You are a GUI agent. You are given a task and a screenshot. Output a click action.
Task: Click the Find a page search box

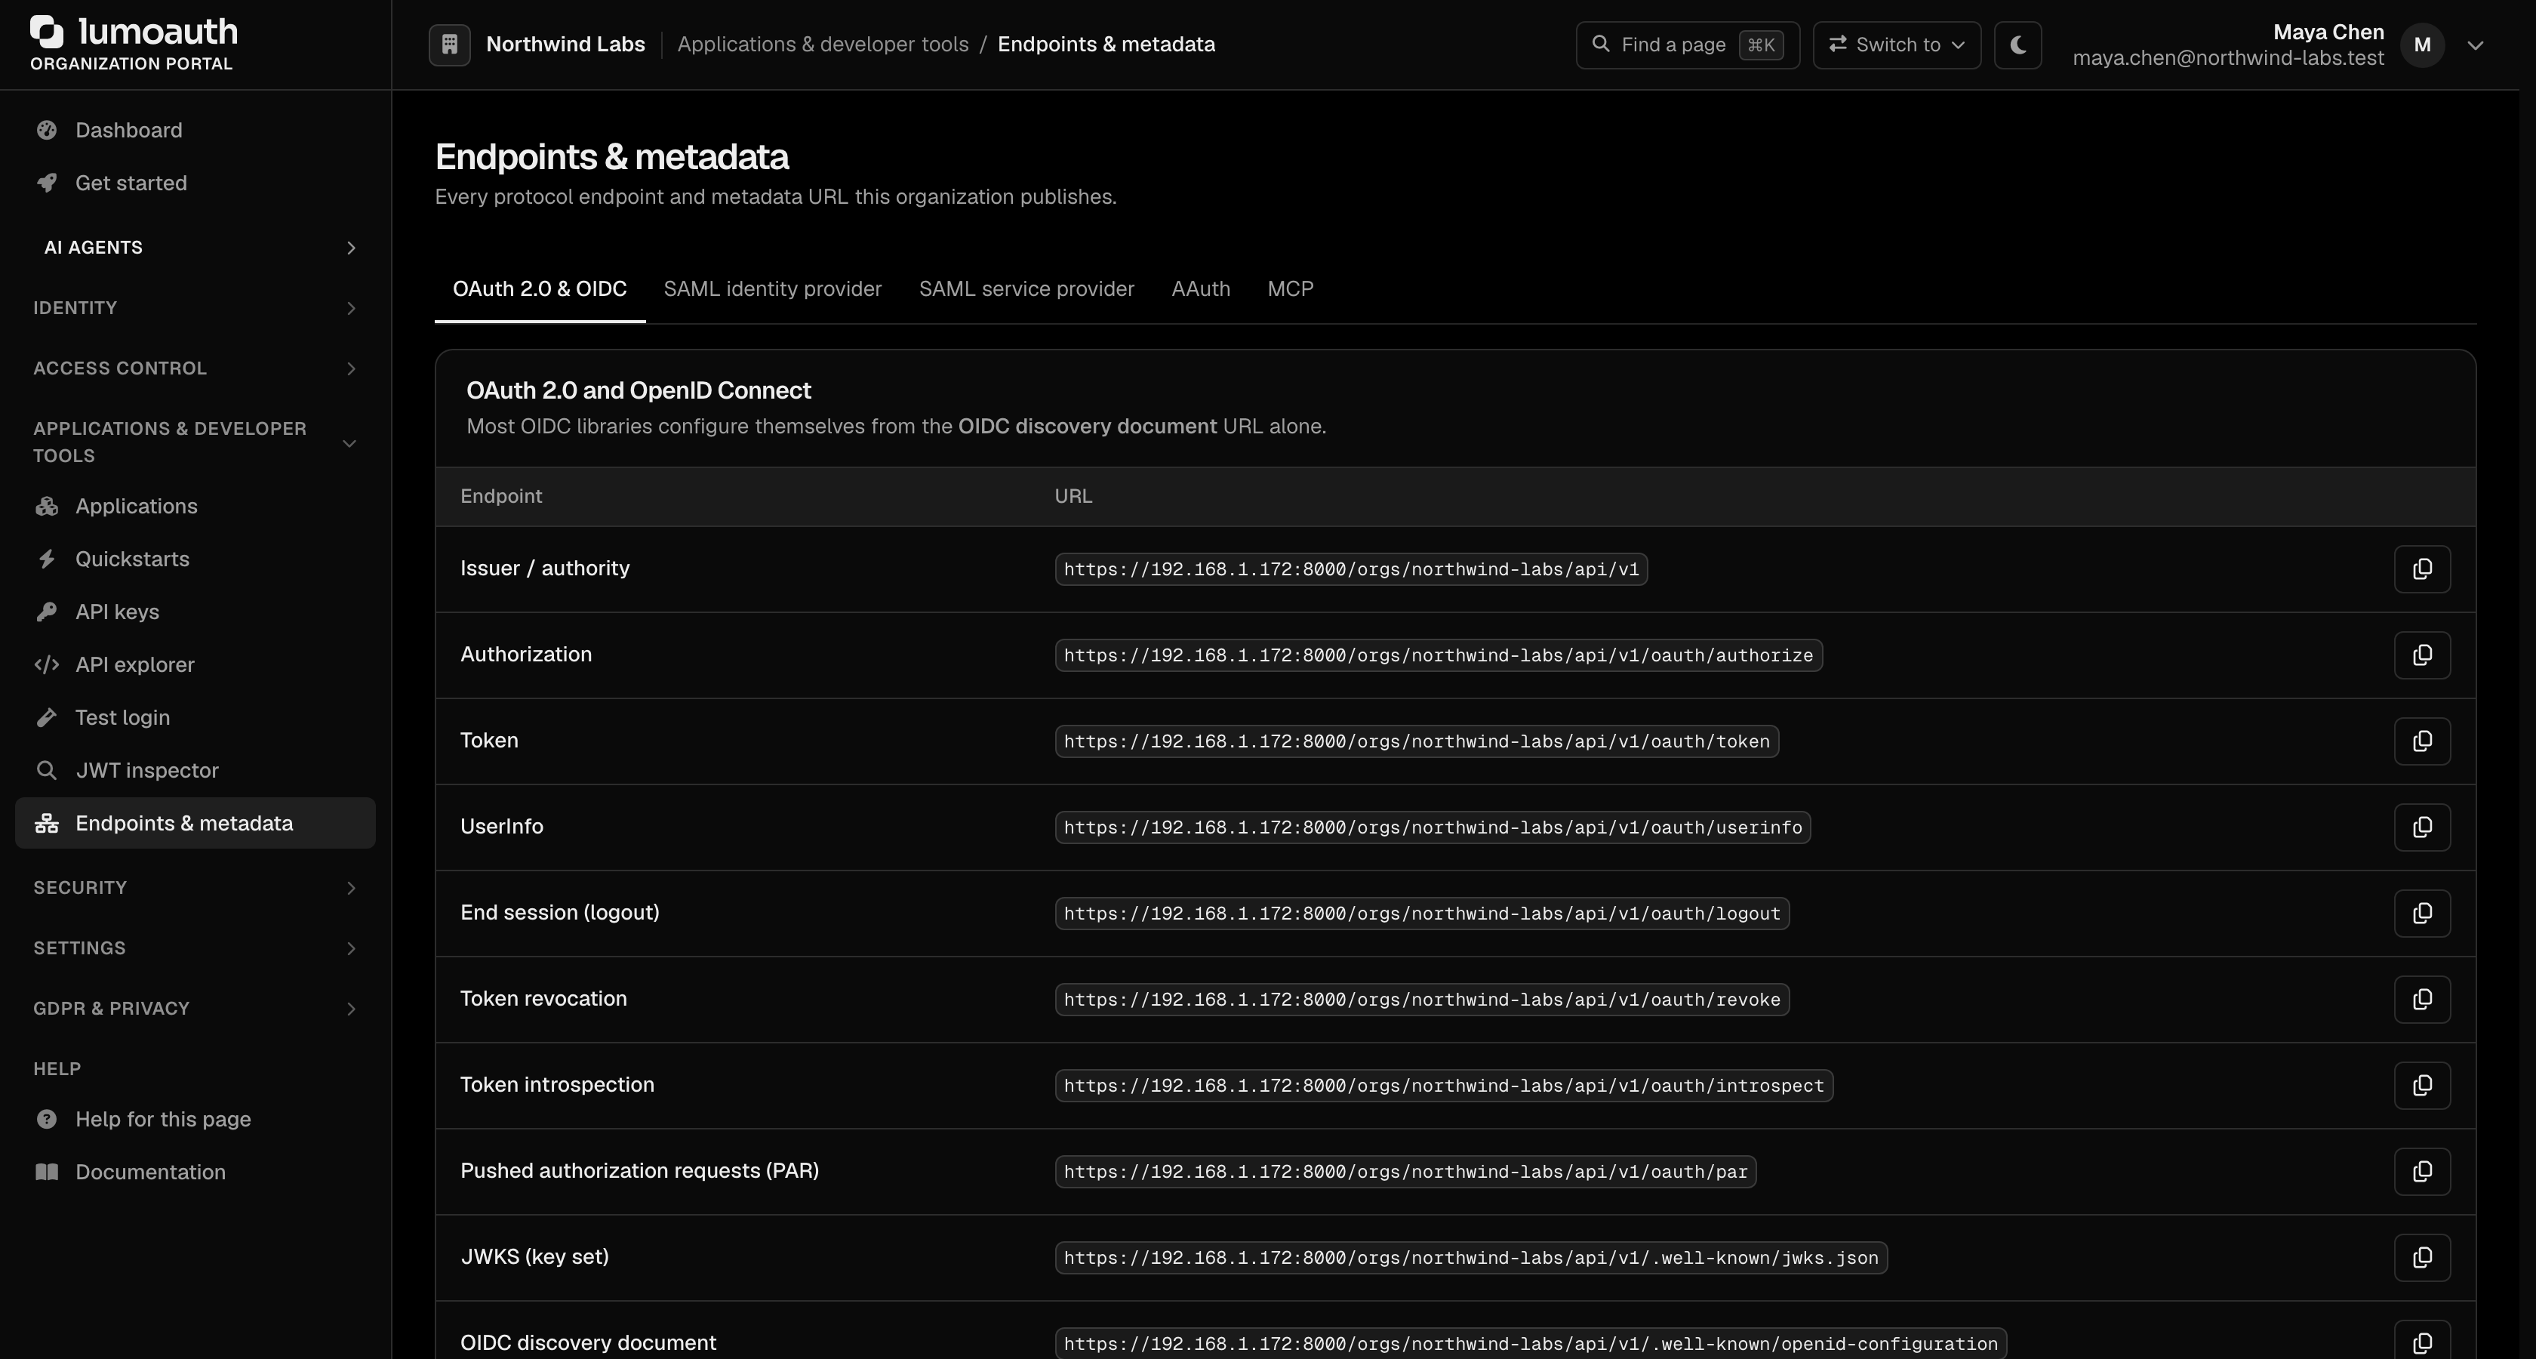(1688, 45)
